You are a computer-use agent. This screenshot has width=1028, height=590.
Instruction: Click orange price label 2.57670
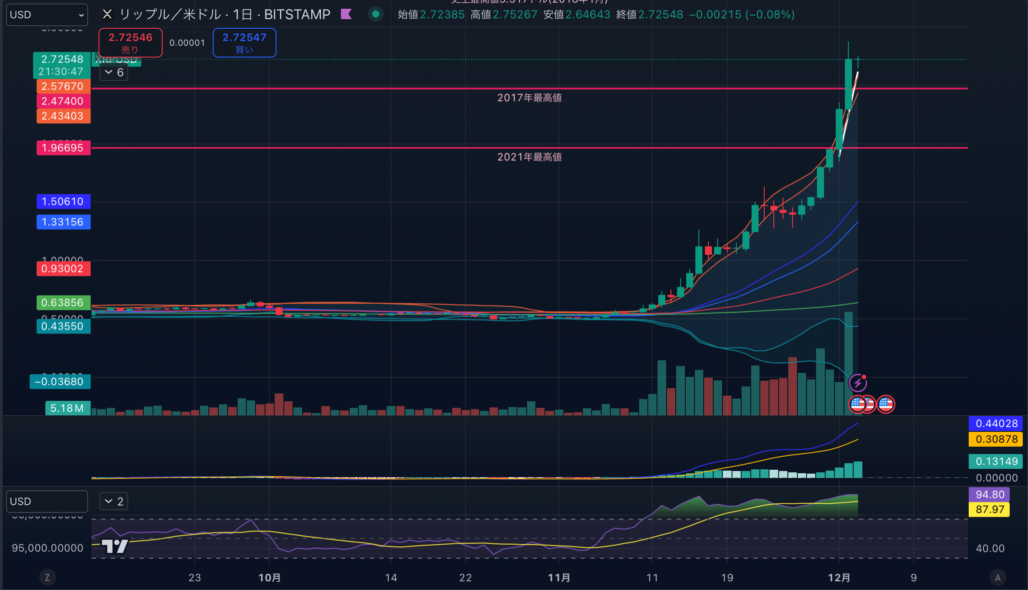(63, 86)
